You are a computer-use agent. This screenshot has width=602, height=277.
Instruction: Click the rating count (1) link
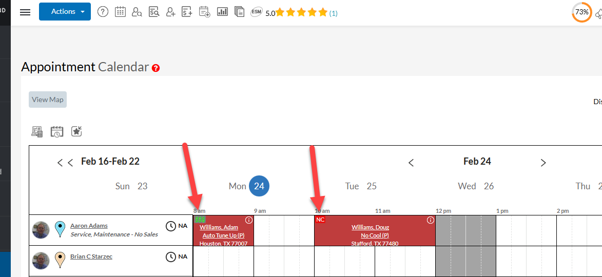click(334, 13)
